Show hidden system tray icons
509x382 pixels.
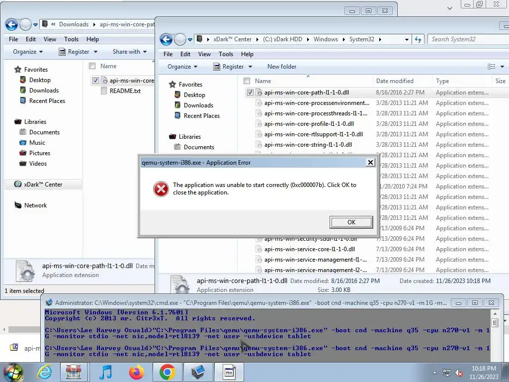434,373
